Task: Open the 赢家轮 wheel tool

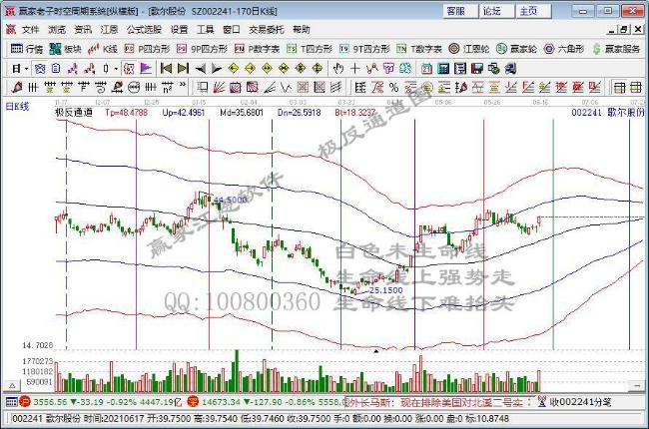Action: click(x=516, y=49)
